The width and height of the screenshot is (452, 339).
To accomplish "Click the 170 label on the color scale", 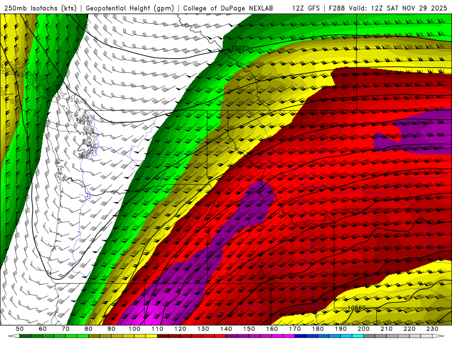I will [x=294, y=329].
